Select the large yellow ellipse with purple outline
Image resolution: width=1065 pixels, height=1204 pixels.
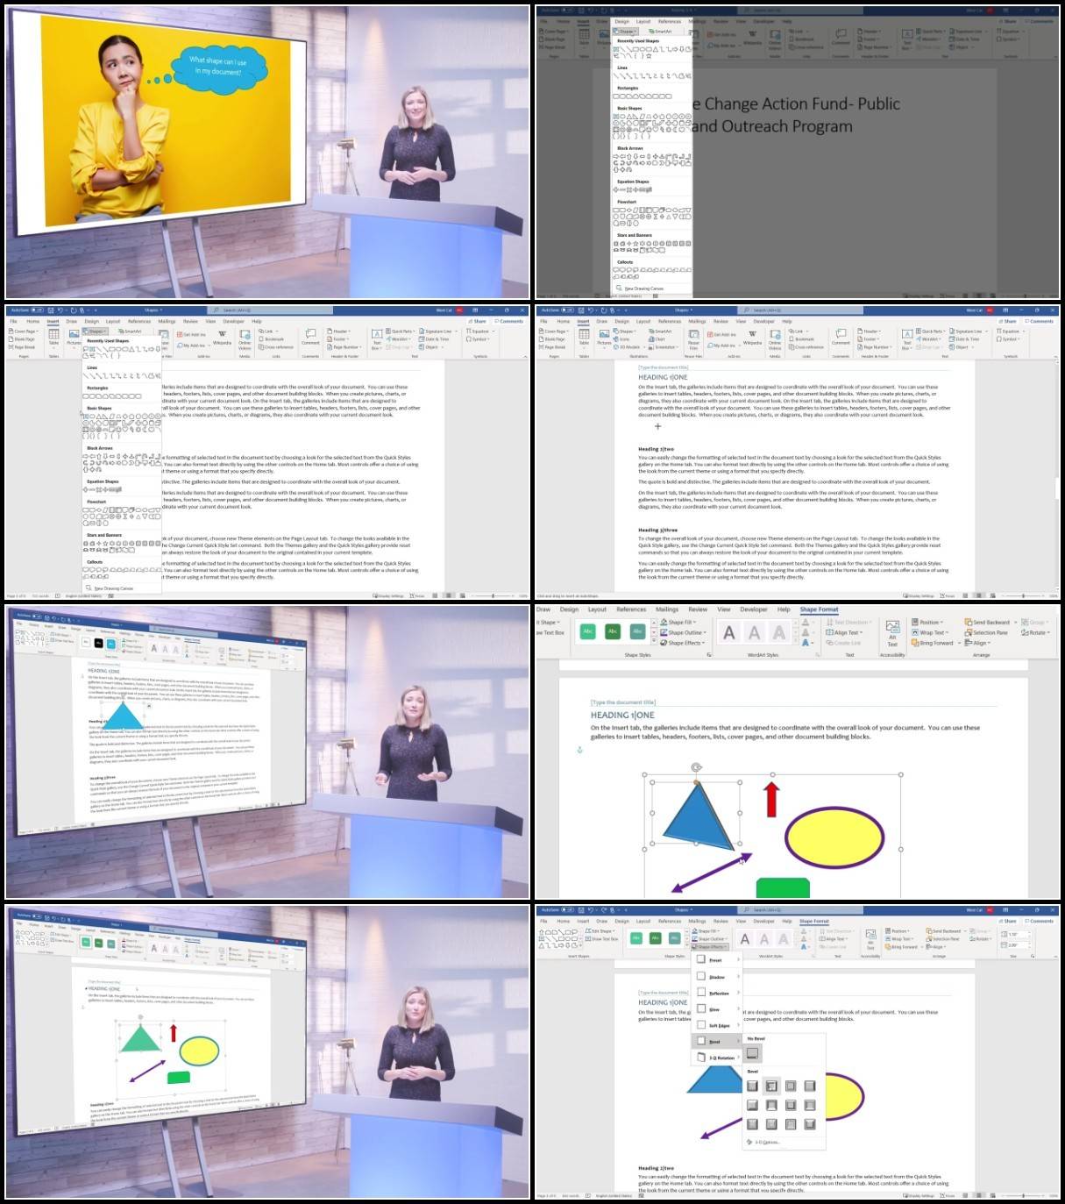(x=834, y=837)
